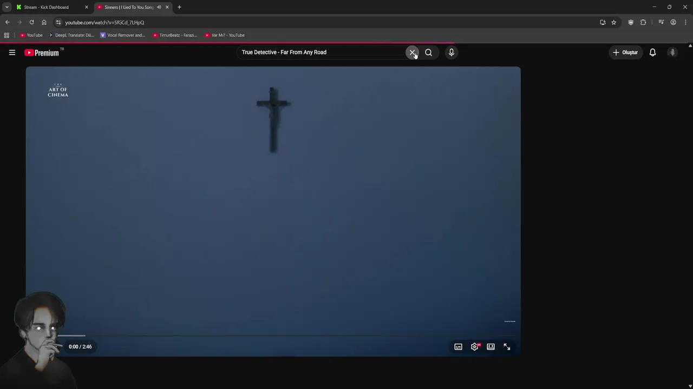This screenshot has width=693, height=389.
Task: Mute the tab via its speaker icon
Action: (x=159, y=7)
